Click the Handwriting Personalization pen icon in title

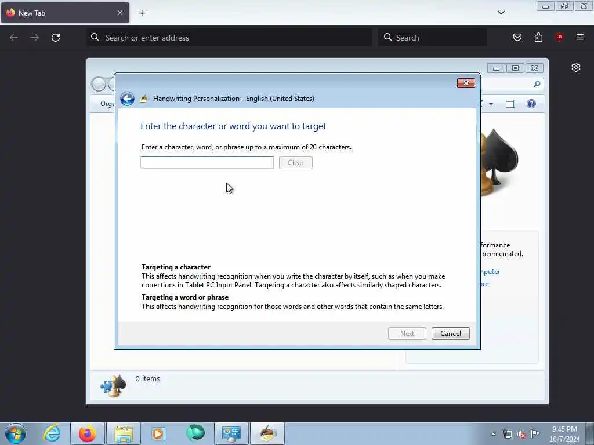tap(144, 99)
